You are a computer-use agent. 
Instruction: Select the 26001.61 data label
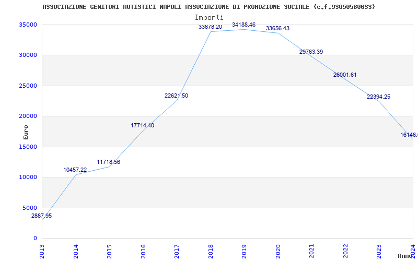click(345, 75)
